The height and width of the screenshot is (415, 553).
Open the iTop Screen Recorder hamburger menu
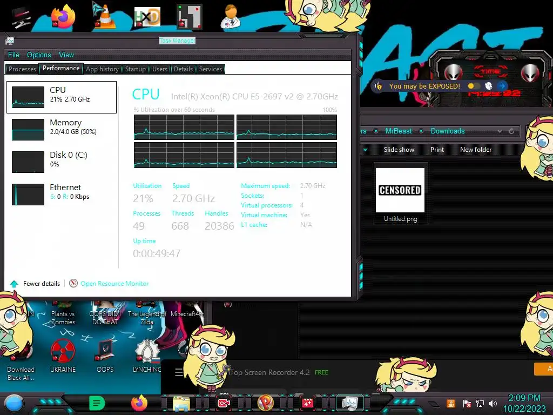click(179, 372)
